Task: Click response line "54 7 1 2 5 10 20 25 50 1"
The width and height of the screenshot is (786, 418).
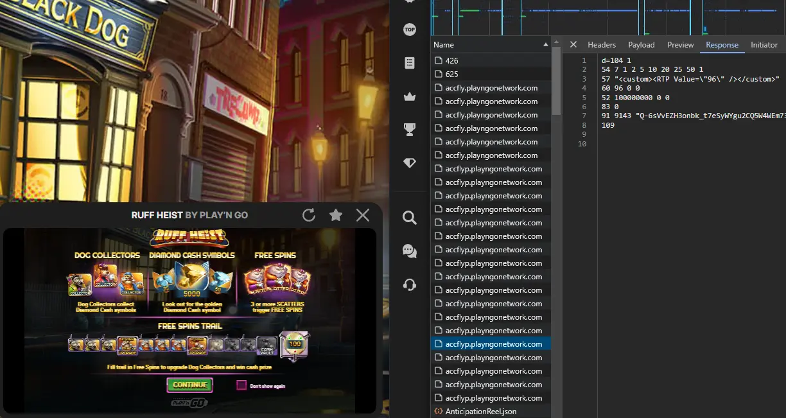Action: coord(652,69)
